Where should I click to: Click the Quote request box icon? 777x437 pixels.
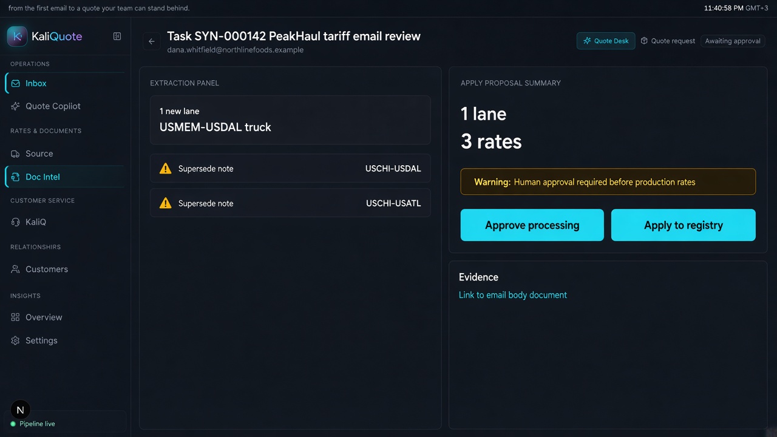point(645,41)
